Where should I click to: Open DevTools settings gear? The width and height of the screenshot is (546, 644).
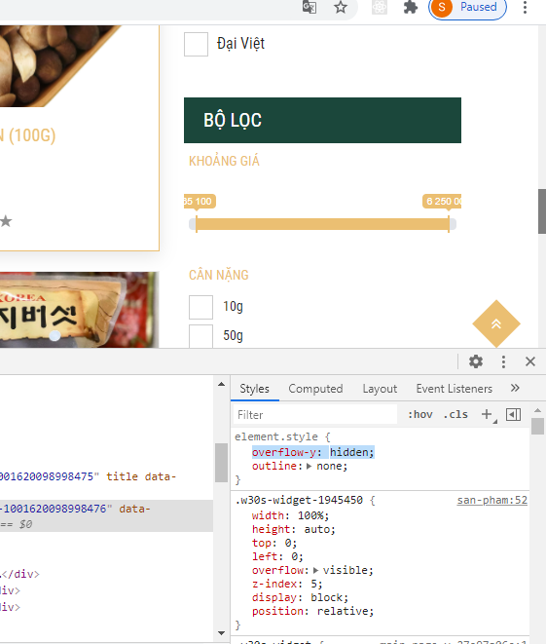click(476, 361)
